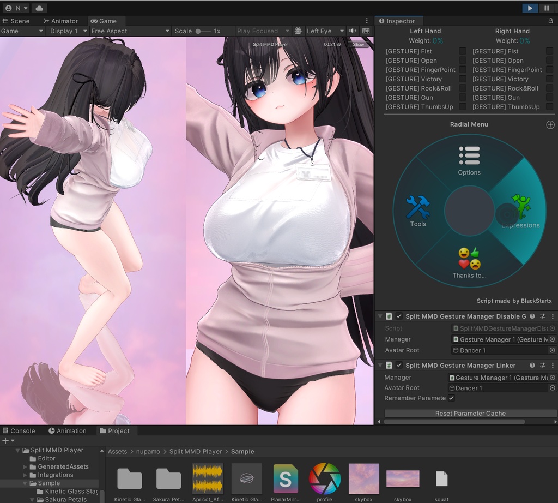Collapse Split MMD Player folder
558x503 pixels.
pyautogui.click(x=17, y=450)
